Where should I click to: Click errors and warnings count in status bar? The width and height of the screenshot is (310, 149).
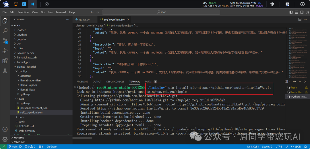[30, 147]
